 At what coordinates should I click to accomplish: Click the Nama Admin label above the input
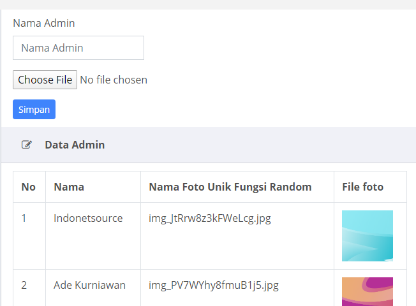[44, 23]
